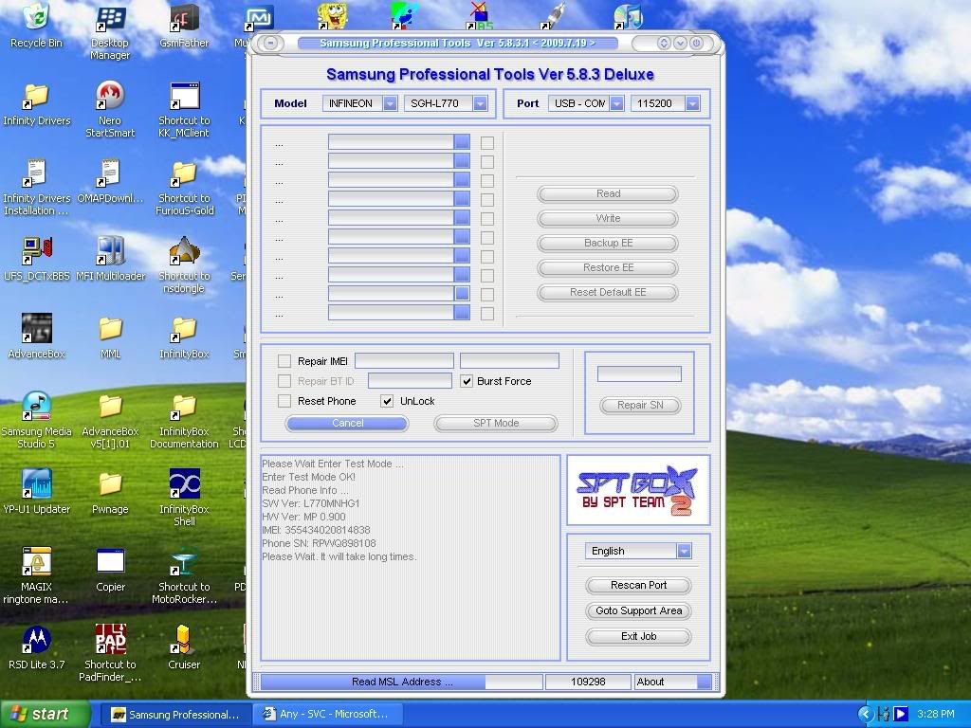The height and width of the screenshot is (728, 971).
Task: Click the Exit Job button
Action: click(638, 636)
